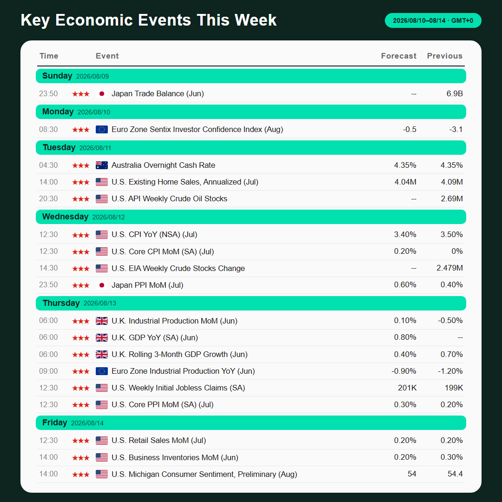Click the US flag beside Michigan Consumer Sentiment
Image resolution: width=502 pixels, height=502 pixels.
[102, 475]
